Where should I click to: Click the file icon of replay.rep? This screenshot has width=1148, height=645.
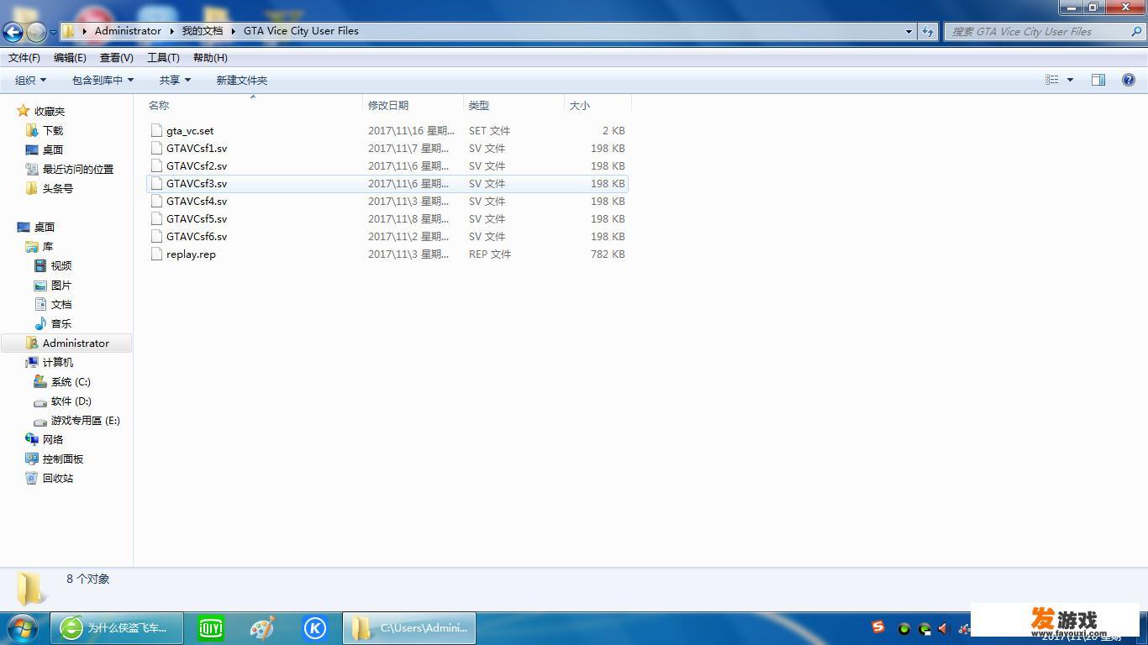pyautogui.click(x=156, y=254)
